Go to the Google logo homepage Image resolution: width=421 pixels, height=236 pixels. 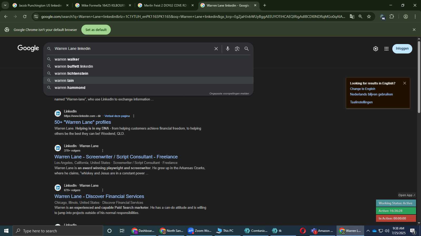pyautogui.click(x=28, y=48)
